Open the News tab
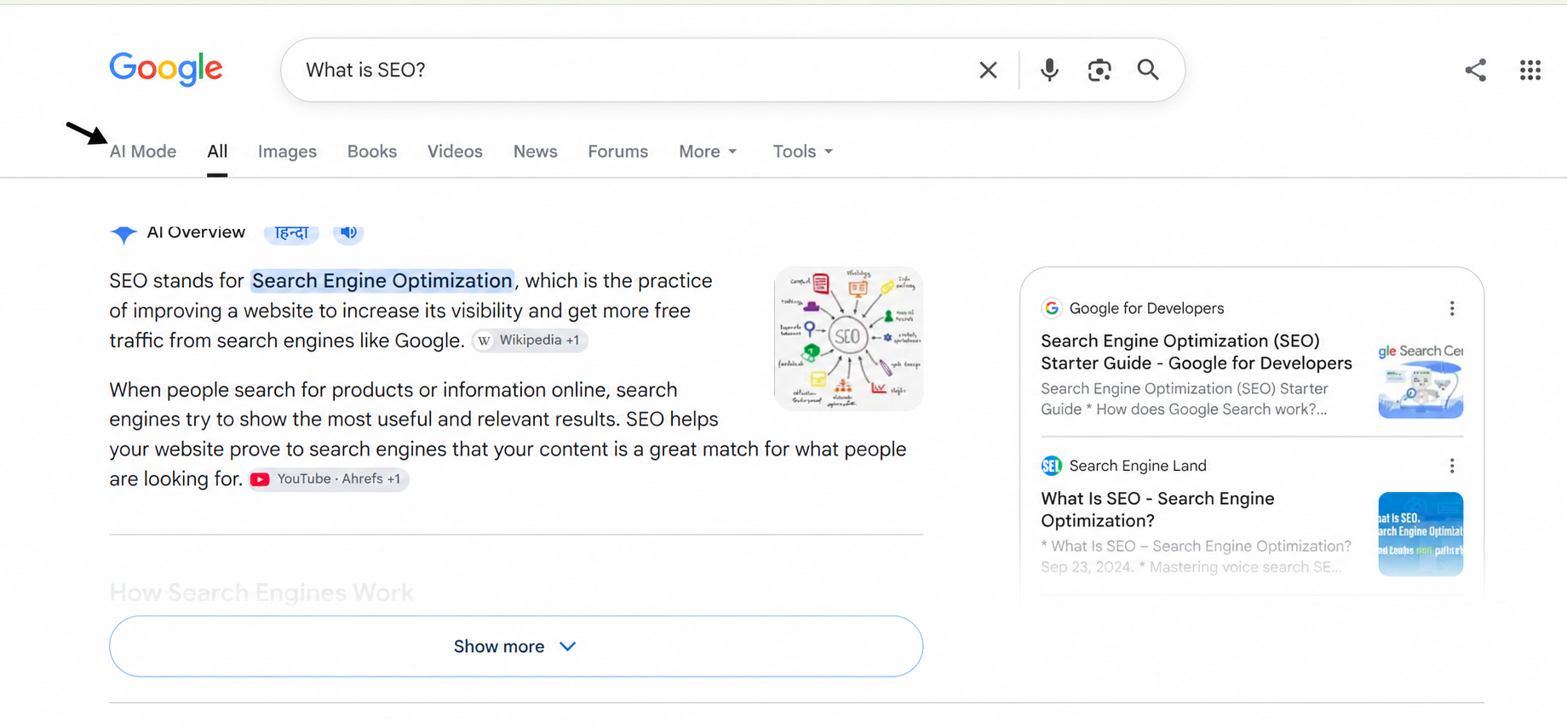Screen dimensions: 1567x727 tap(535, 152)
